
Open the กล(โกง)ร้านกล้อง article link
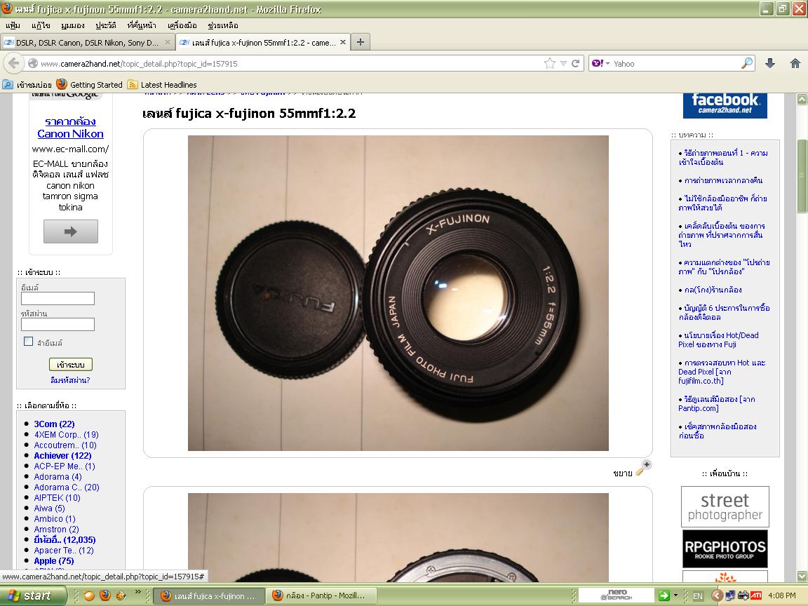coord(713,290)
